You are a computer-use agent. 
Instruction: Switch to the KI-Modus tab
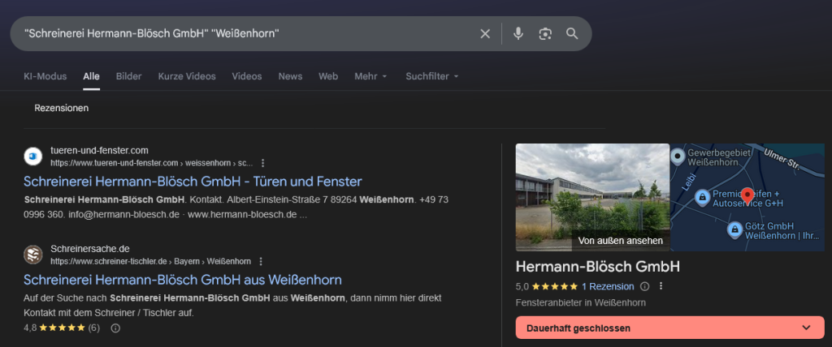point(45,76)
